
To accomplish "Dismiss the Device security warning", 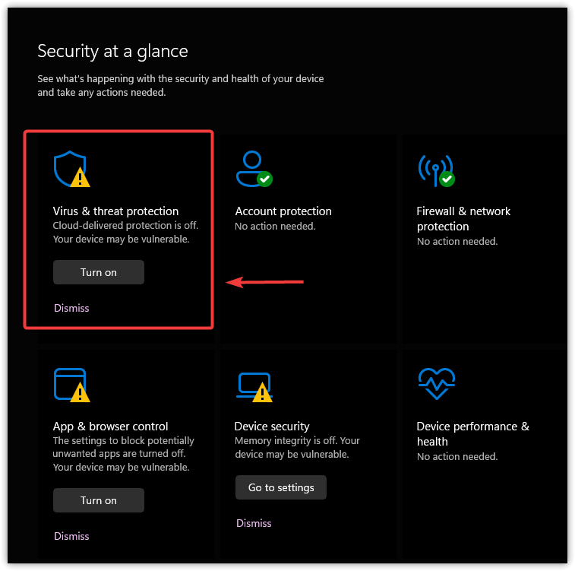I will (x=254, y=523).
